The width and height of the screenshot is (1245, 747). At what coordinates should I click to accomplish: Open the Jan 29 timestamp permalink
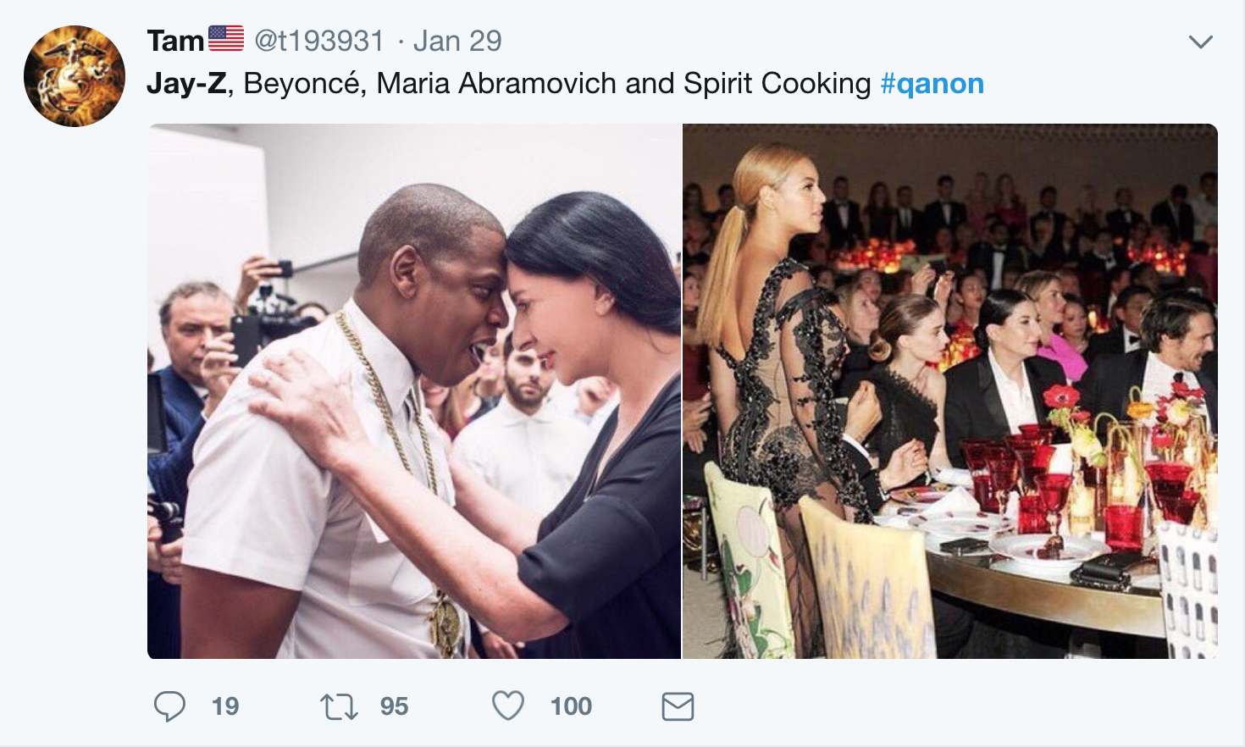point(457,41)
